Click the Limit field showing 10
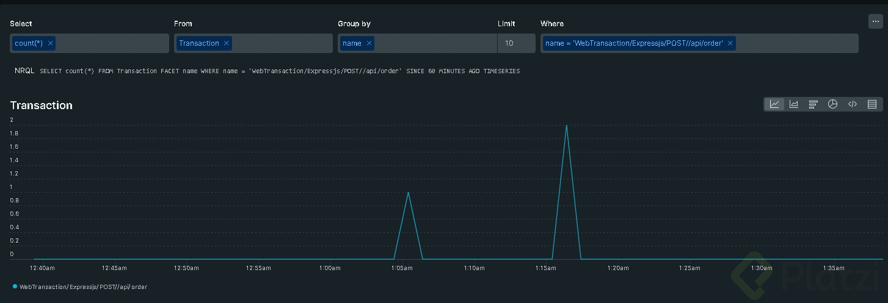Image resolution: width=888 pixels, height=303 pixels. coord(516,43)
